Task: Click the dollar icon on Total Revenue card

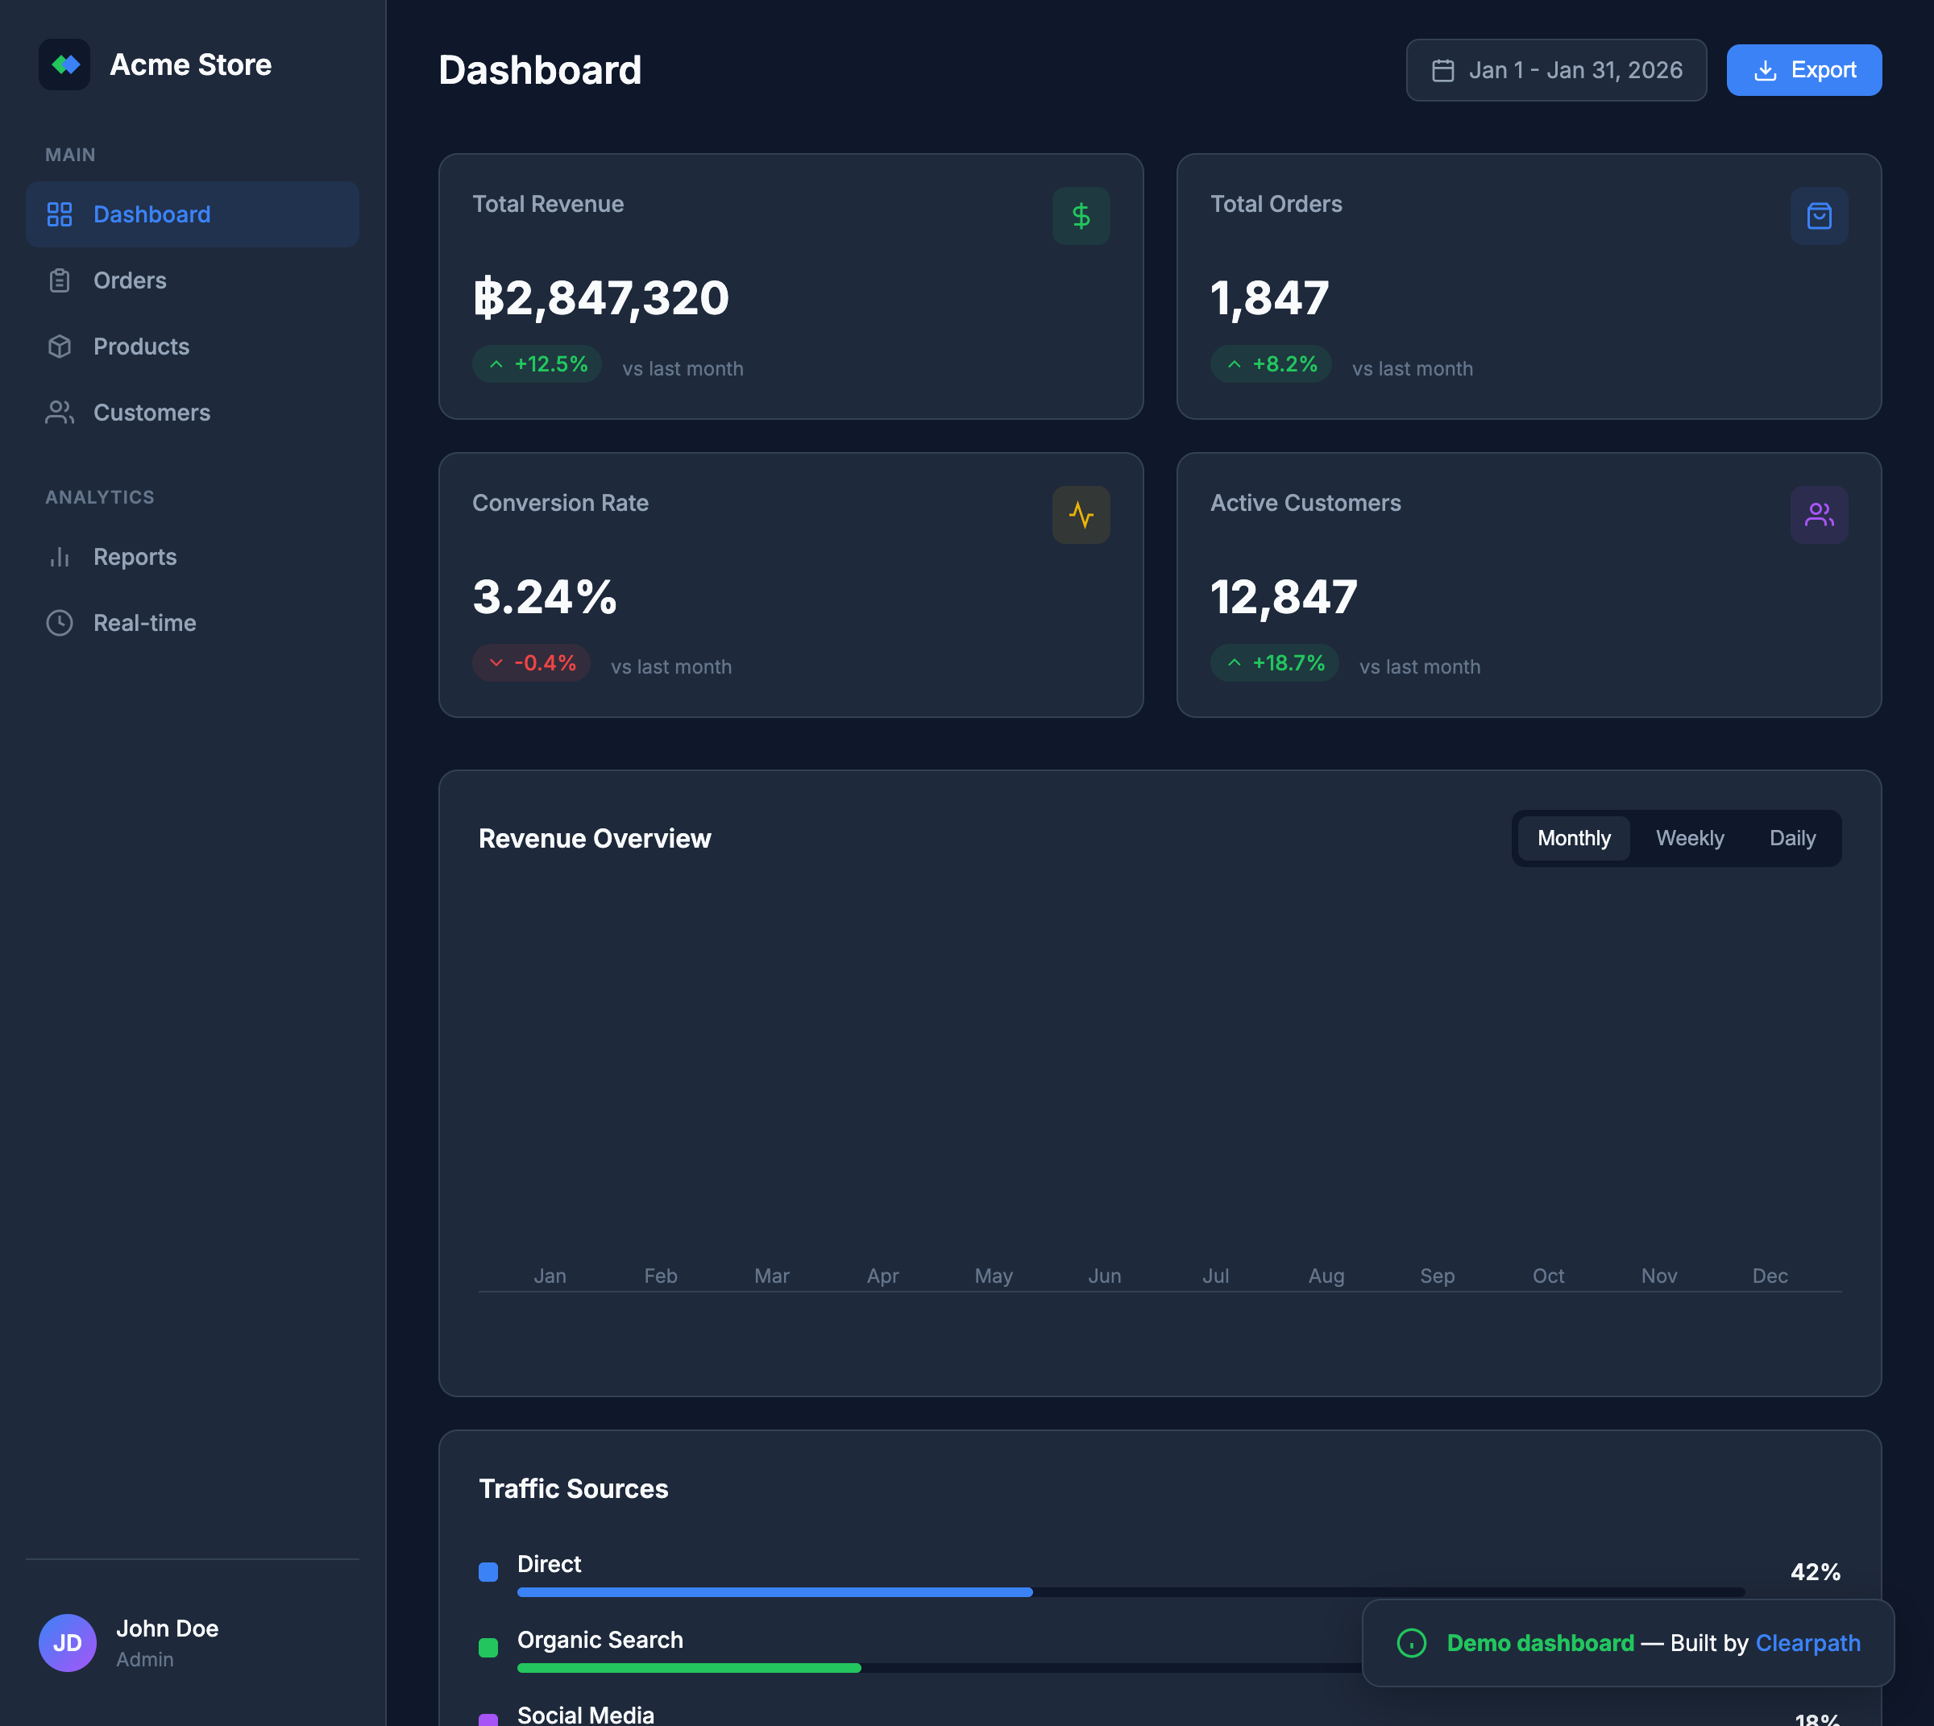Action: click(1081, 216)
